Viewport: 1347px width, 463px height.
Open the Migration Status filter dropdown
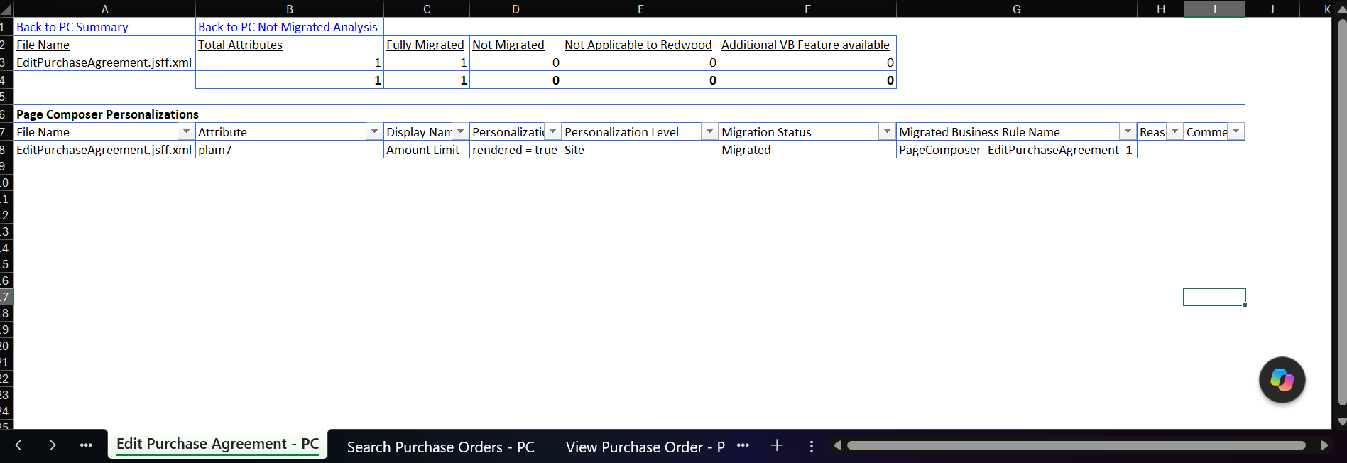(887, 131)
